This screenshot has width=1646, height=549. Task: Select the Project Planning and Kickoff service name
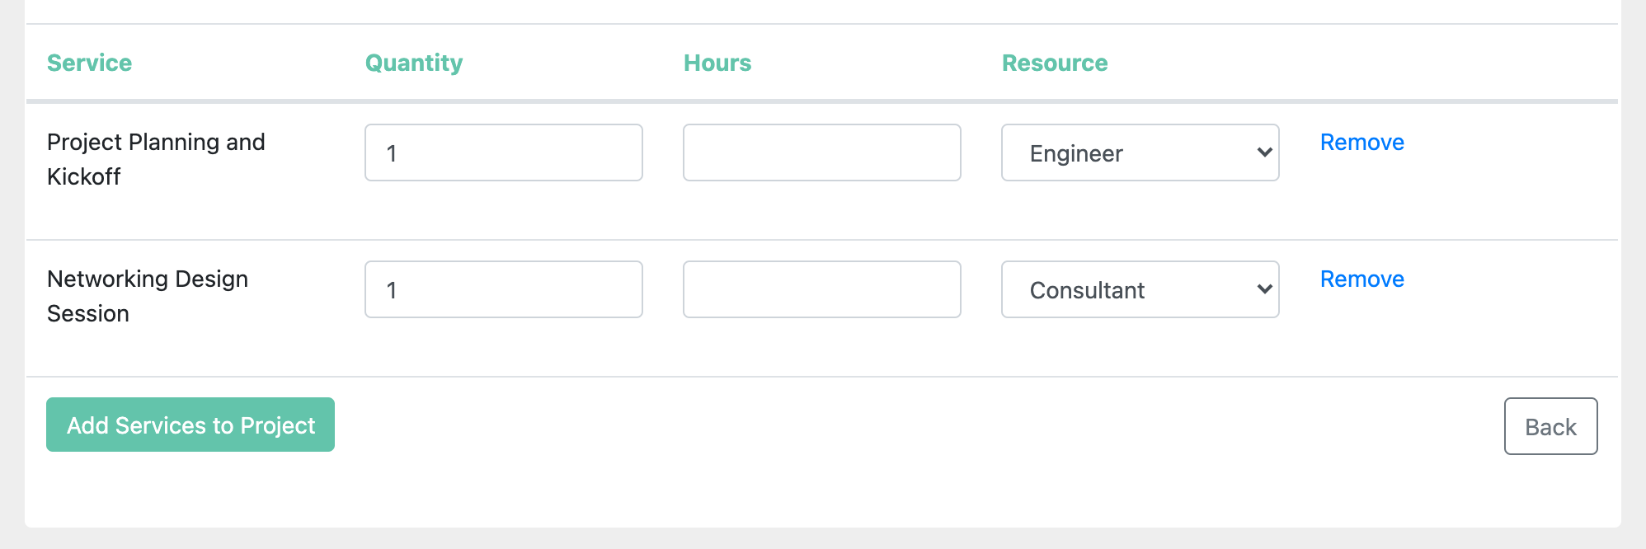[156, 159]
